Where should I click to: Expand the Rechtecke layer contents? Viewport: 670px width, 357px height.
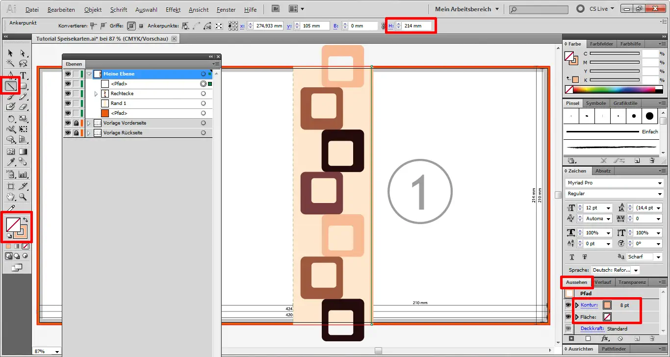click(x=96, y=93)
